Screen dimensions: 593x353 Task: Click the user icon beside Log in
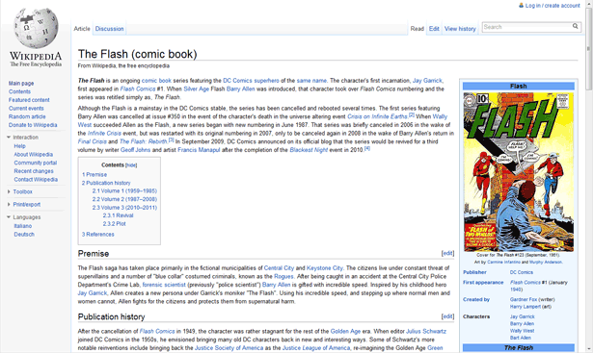coord(521,5)
